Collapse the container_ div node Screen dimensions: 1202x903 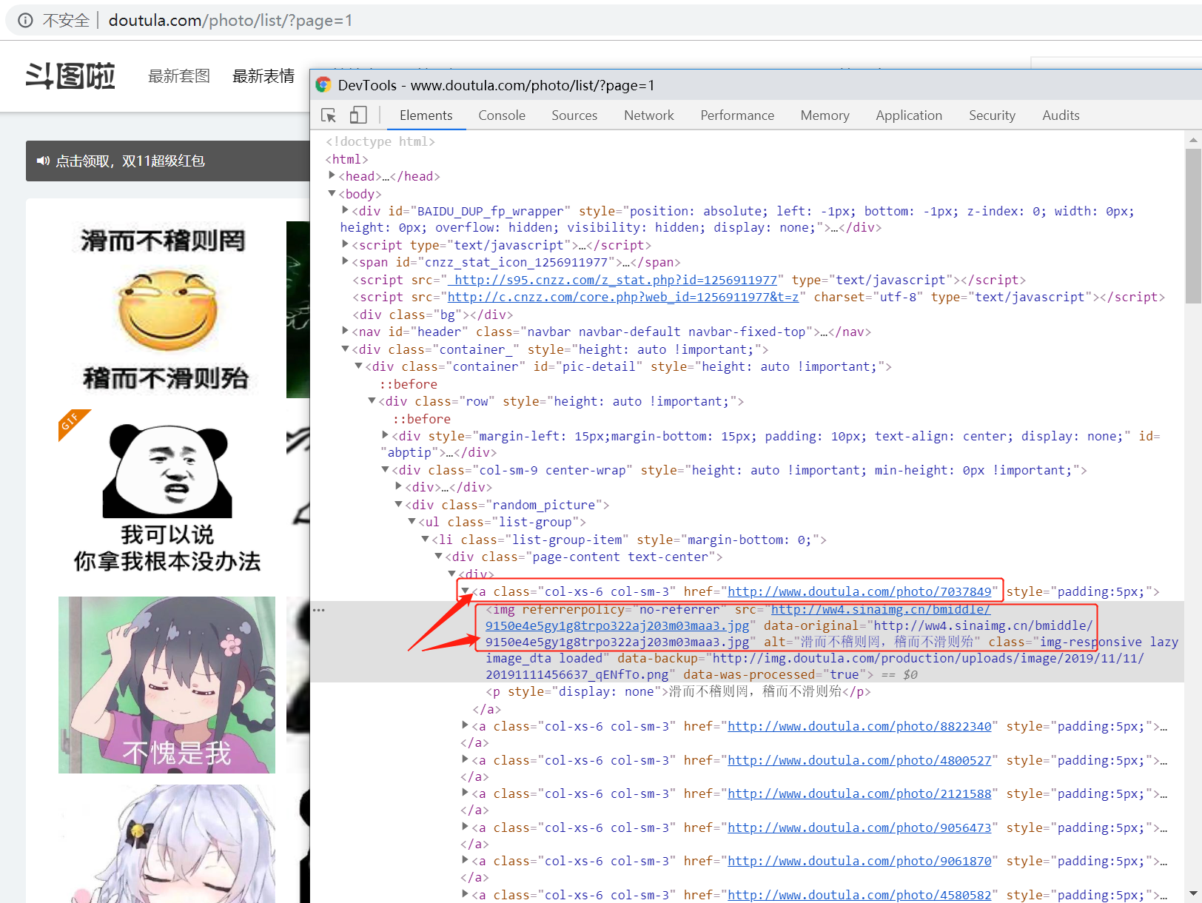346,349
